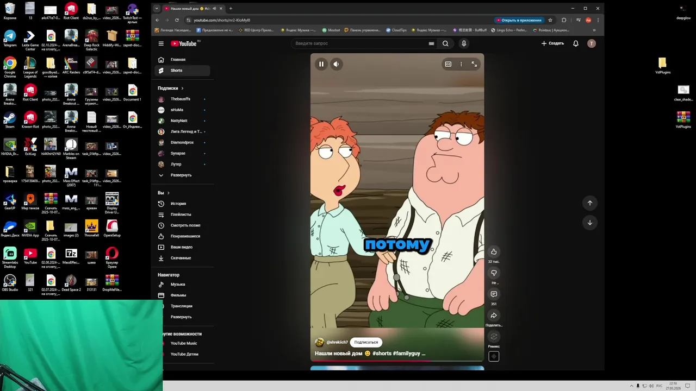Bookmark this page with the star
This screenshot has width=696, height=391.
[x=550, y=20]
